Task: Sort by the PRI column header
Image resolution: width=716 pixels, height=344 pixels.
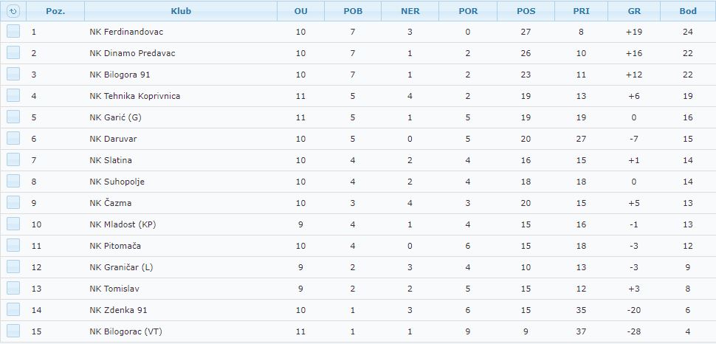Action: coord(582,11)
